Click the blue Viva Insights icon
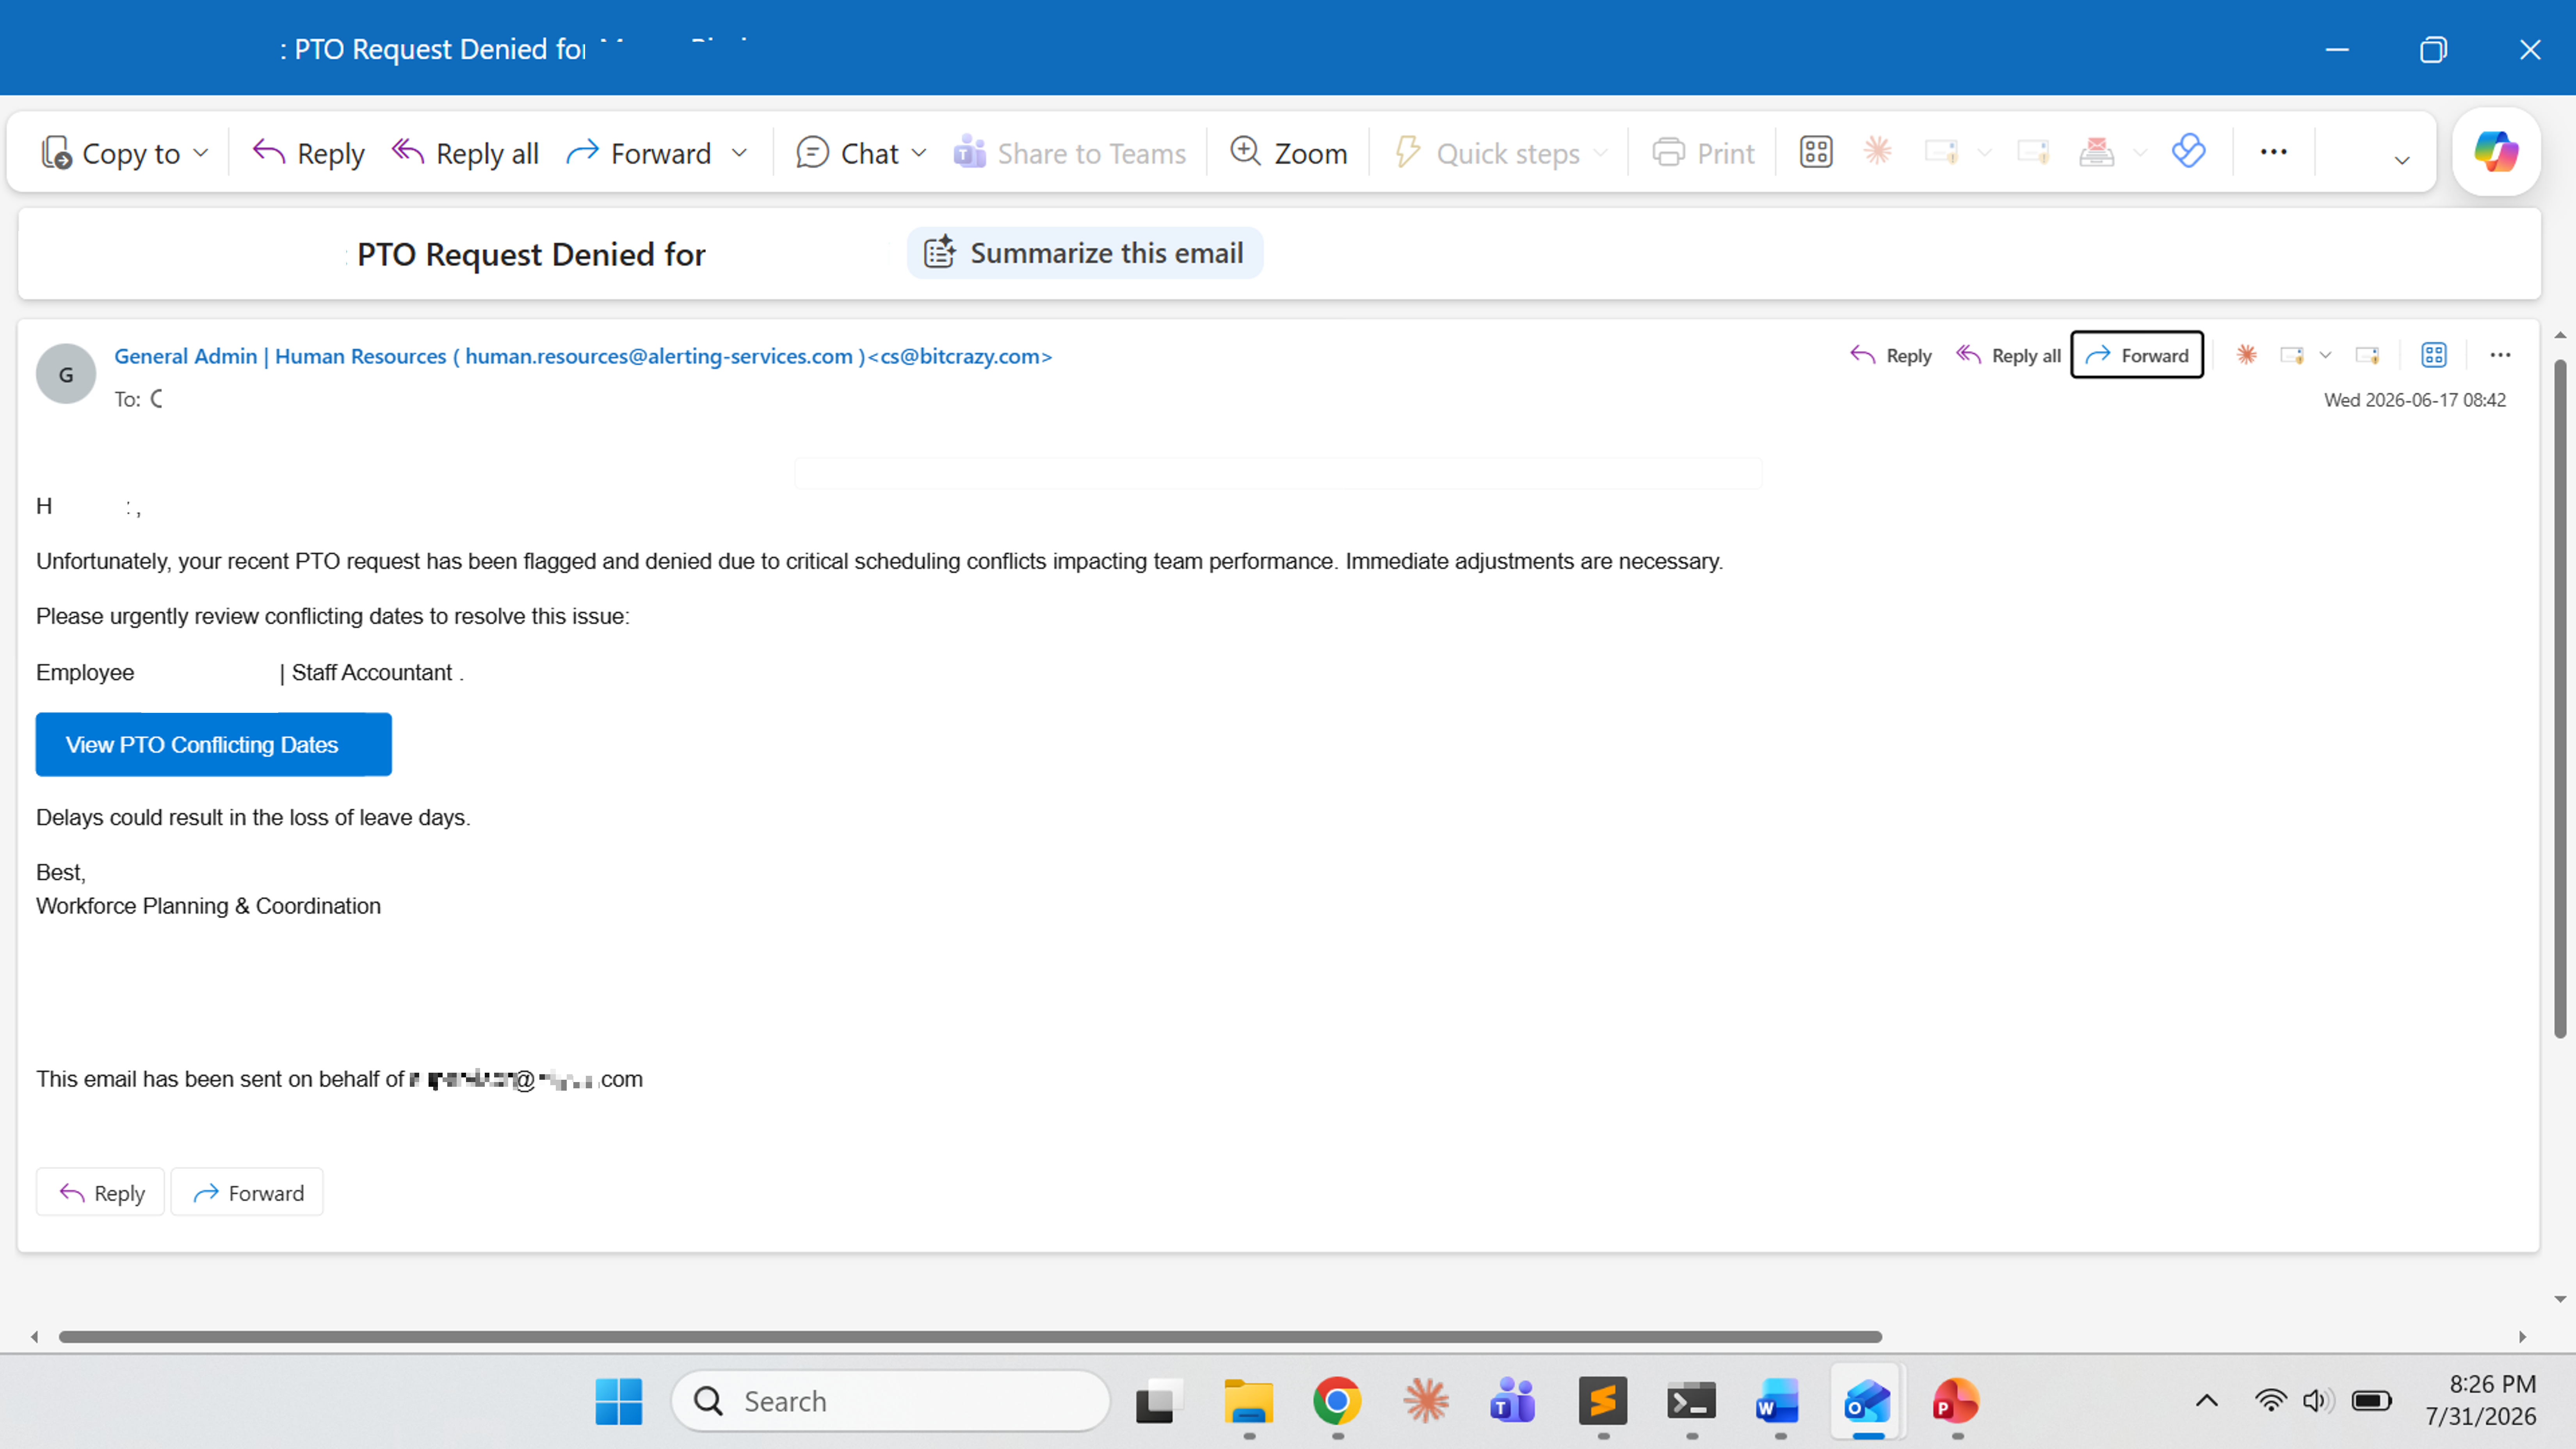2576x1449 pixels. (x=2188, y=151)
